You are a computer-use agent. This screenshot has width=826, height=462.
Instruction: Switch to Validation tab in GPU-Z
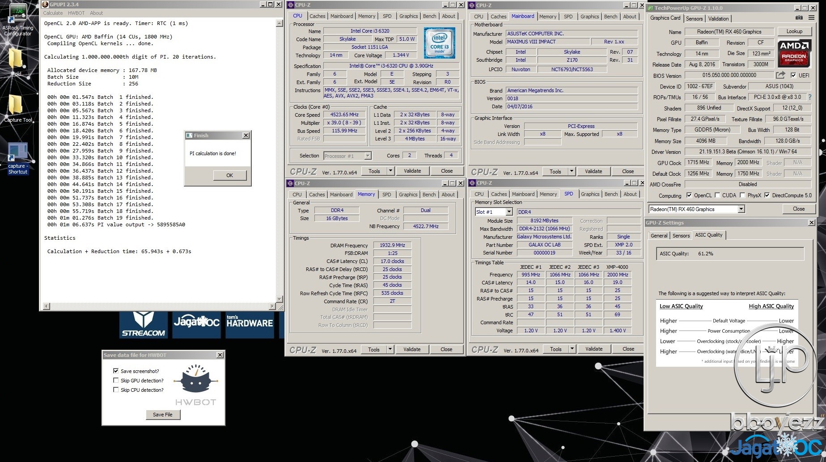(718, 19)
